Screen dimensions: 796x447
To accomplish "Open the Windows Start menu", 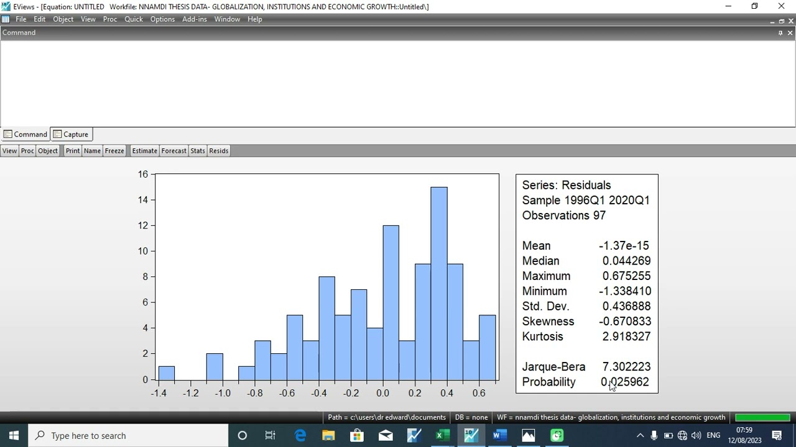I will (14, 436).
